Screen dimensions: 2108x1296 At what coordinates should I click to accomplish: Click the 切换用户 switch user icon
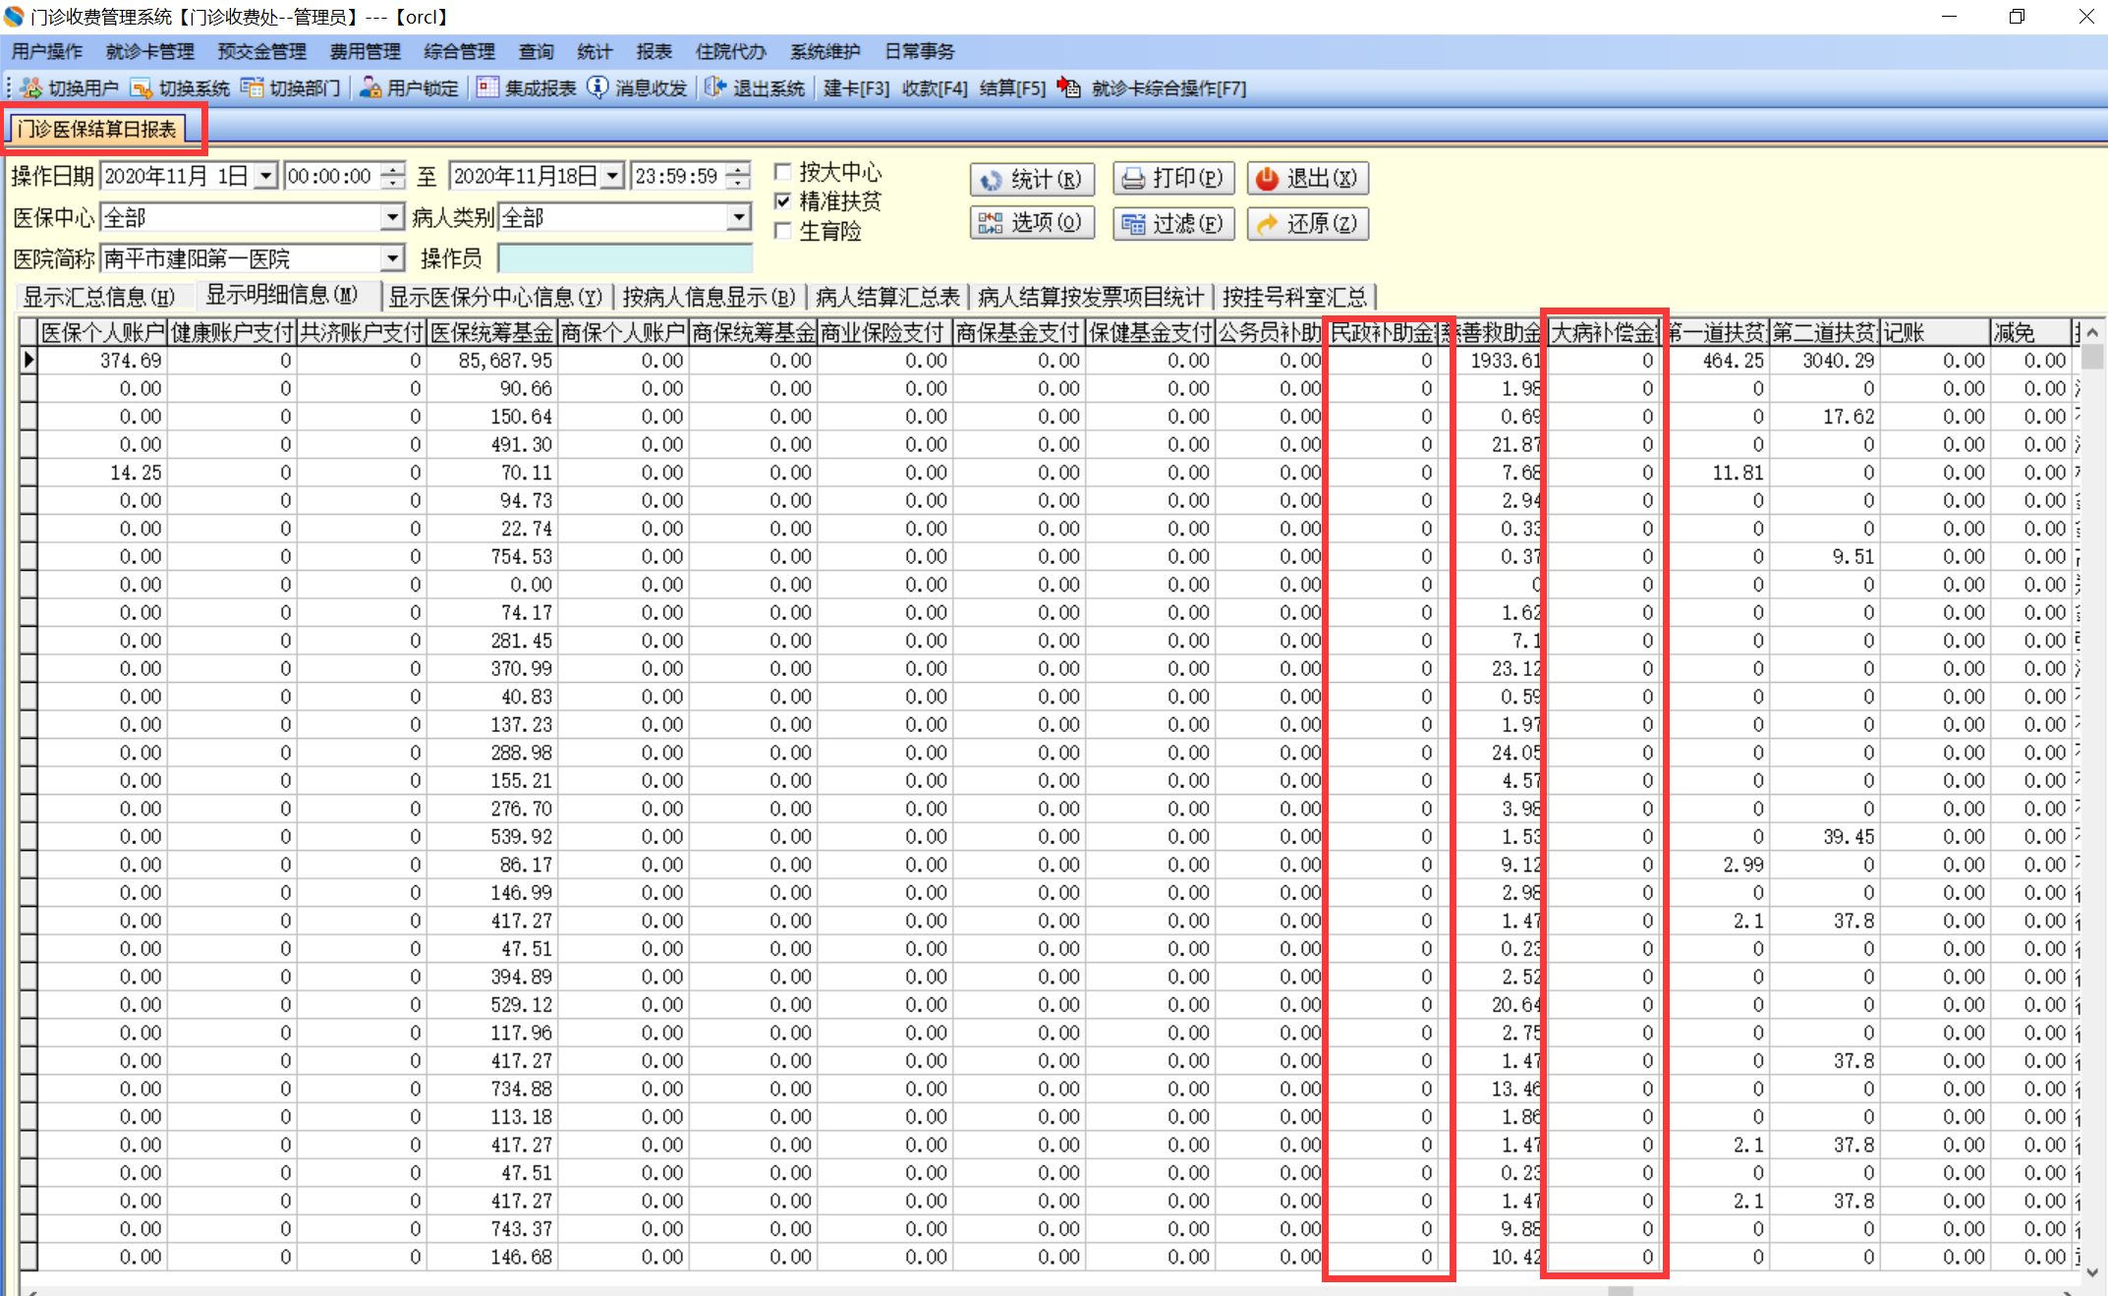pos(31,88)
